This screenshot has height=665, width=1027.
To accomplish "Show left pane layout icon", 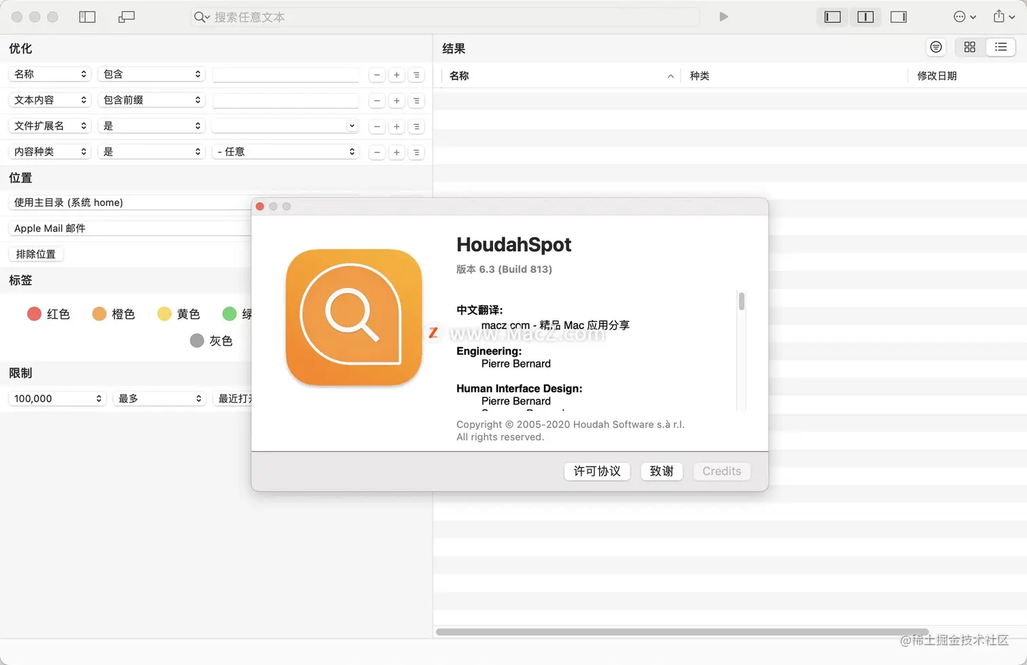I will click(833, 17).
